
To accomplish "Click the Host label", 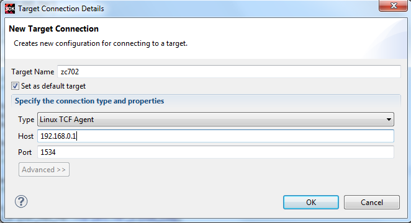I will 25,136.
